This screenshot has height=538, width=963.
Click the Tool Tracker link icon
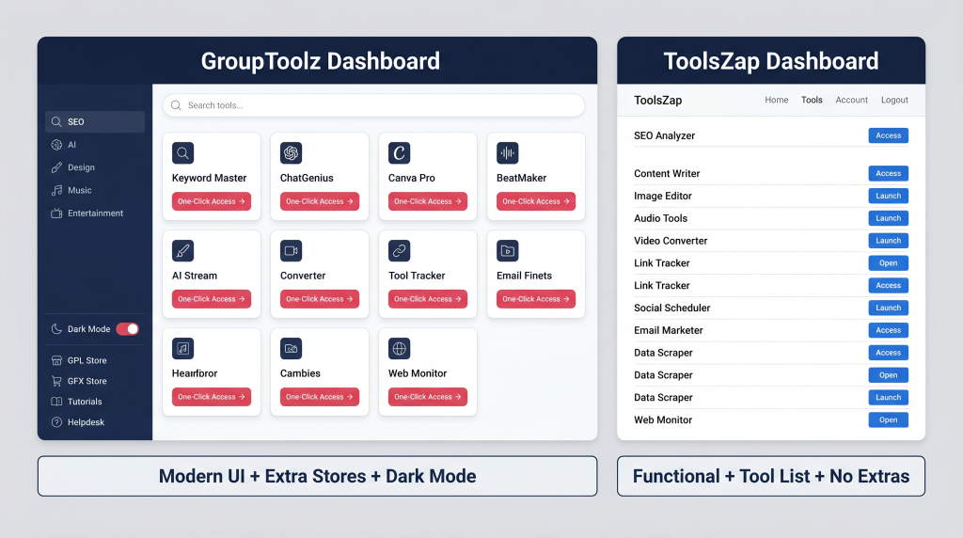399,250
